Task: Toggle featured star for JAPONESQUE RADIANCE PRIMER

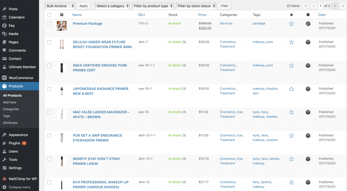Action: coord(291,89)
